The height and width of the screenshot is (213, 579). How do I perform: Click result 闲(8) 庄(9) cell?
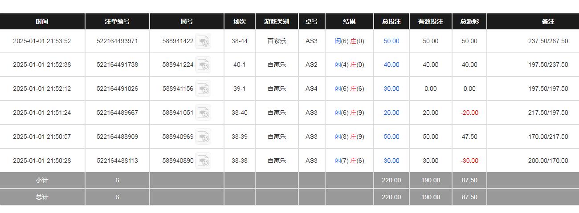(349, 137)
